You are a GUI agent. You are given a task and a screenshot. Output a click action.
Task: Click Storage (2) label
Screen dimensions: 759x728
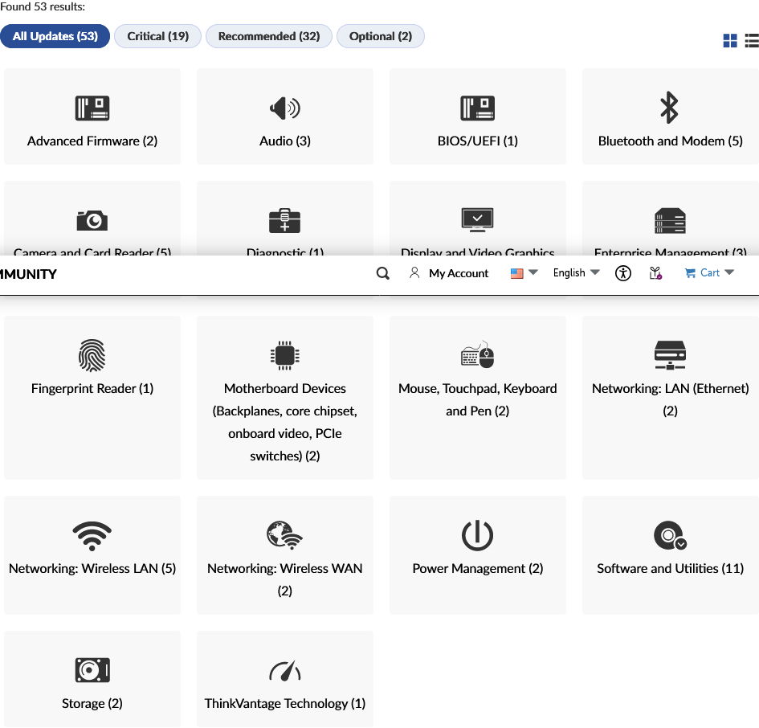[x=92, y=703]
